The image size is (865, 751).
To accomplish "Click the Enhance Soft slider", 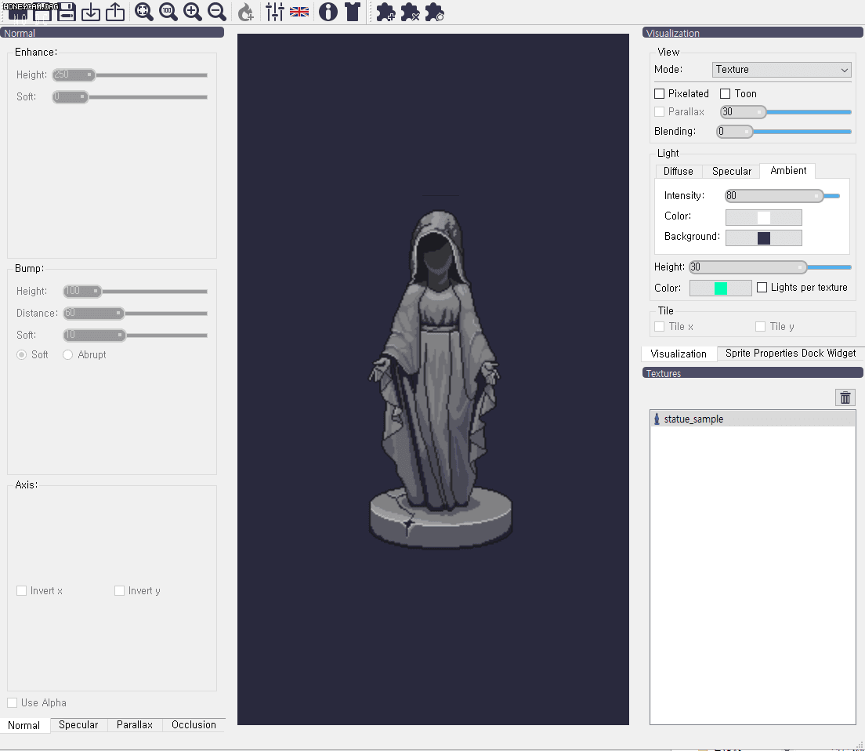I will [x=129, y=96].
